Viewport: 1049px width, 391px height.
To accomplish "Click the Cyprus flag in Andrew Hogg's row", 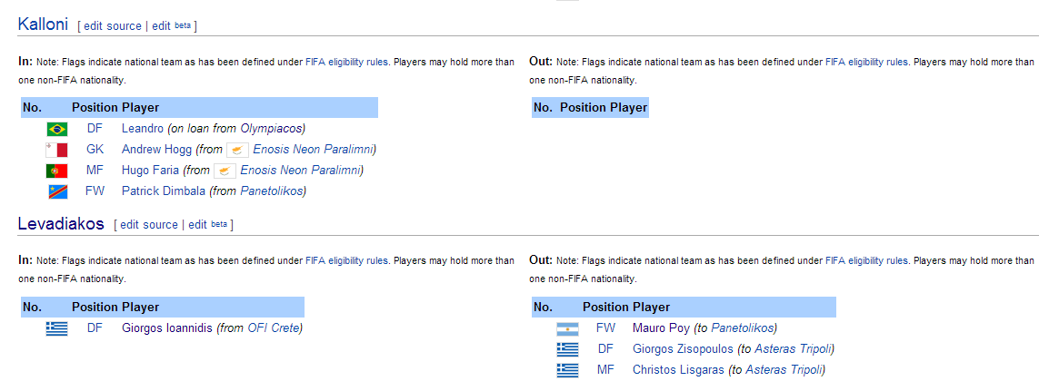I will coord(237,150).
